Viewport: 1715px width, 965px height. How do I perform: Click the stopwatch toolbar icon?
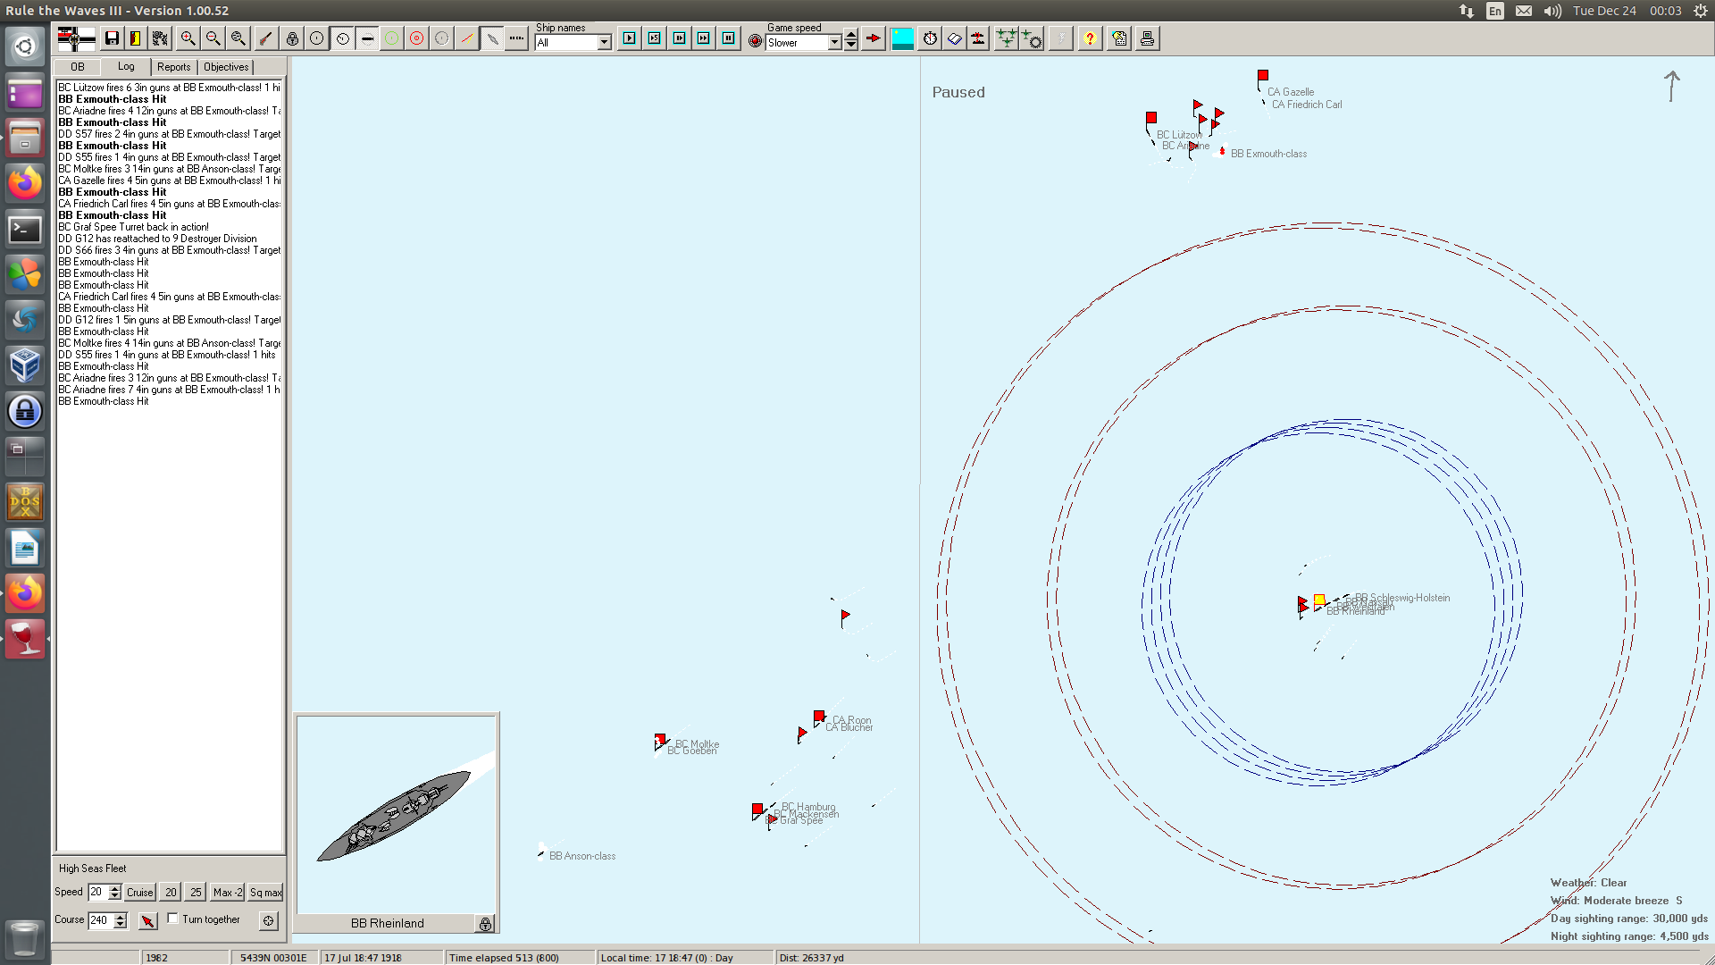[x=930, y=38]
